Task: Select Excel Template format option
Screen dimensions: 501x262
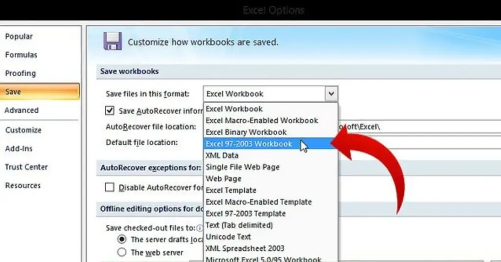Action: tap(271, 191)
